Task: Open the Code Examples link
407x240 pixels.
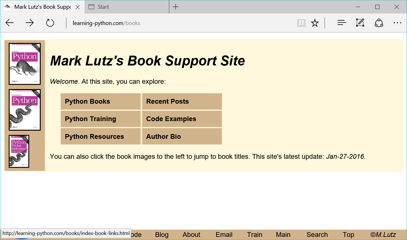Action: 182,119
